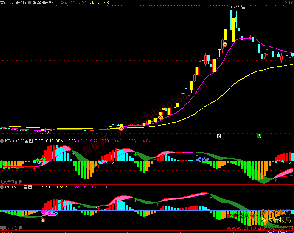Select the 常山北明(日线) stock title
The width and height of the screenshot is (294, 233).
13,3
